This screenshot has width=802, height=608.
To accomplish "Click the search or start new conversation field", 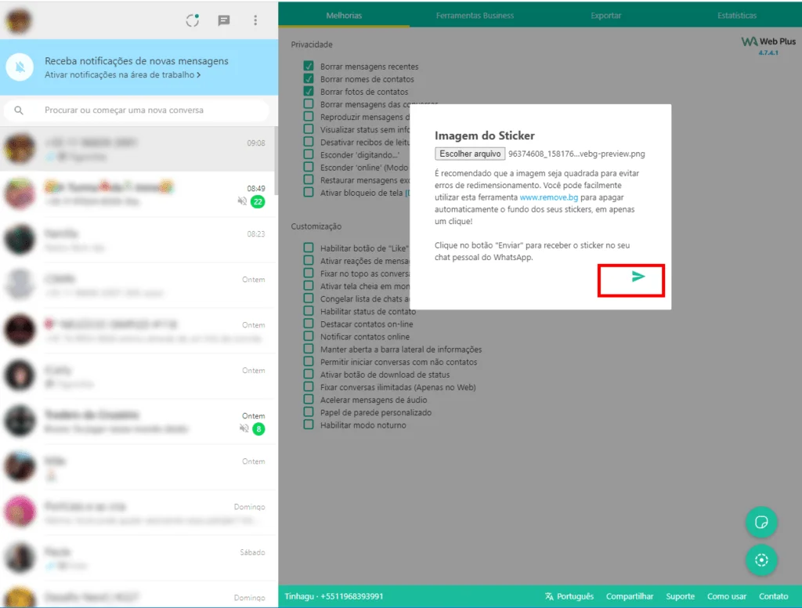I will [141, 110].
